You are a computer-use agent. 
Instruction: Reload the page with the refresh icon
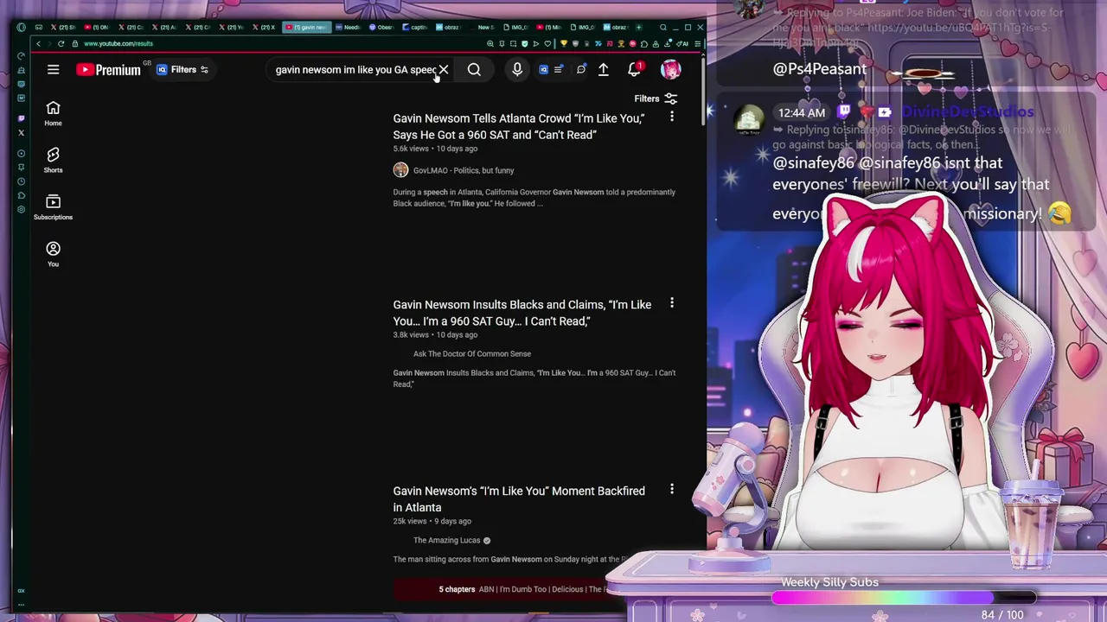(61, 44)
